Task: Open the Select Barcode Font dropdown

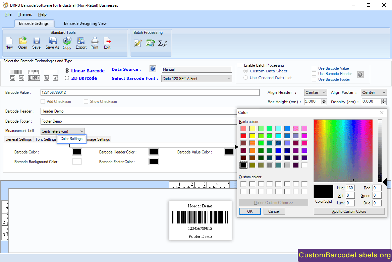Action: 197,79
